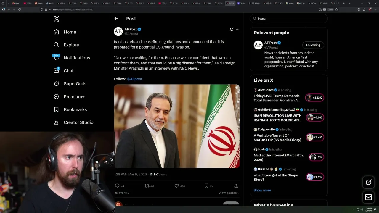Open Kirsche Shape Store live broadcast
Image resolution: width=379 pixels, height=213 pixels.
(x=276, y=177)
